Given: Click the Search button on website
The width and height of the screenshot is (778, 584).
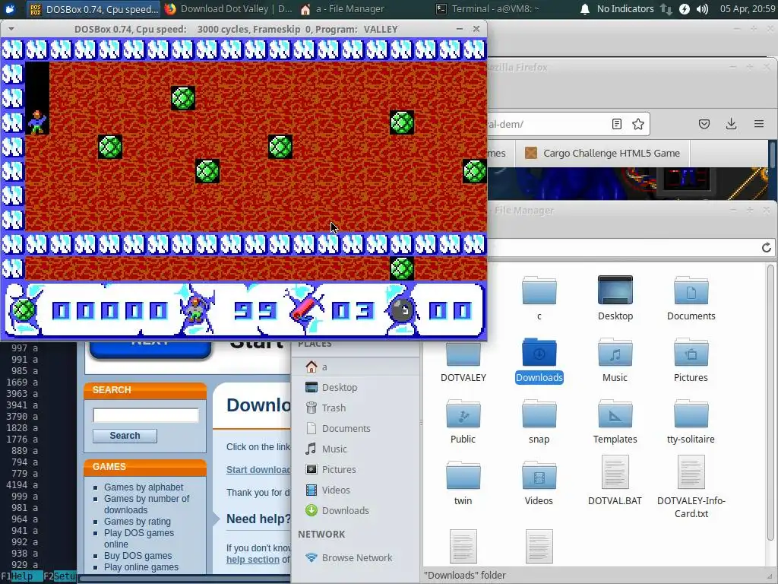Looking at the screenshot, I should pyautogui.click(x=125, y=436).
